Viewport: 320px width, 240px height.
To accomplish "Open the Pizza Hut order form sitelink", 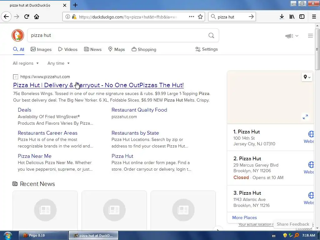I will click(122, 156).
